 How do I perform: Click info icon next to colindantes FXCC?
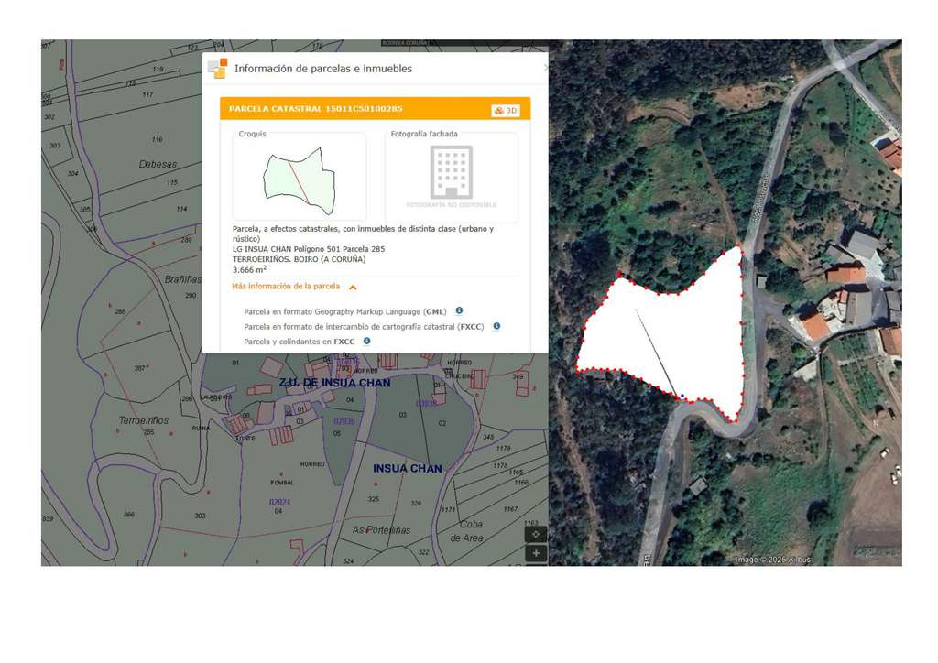pos(366,341)
